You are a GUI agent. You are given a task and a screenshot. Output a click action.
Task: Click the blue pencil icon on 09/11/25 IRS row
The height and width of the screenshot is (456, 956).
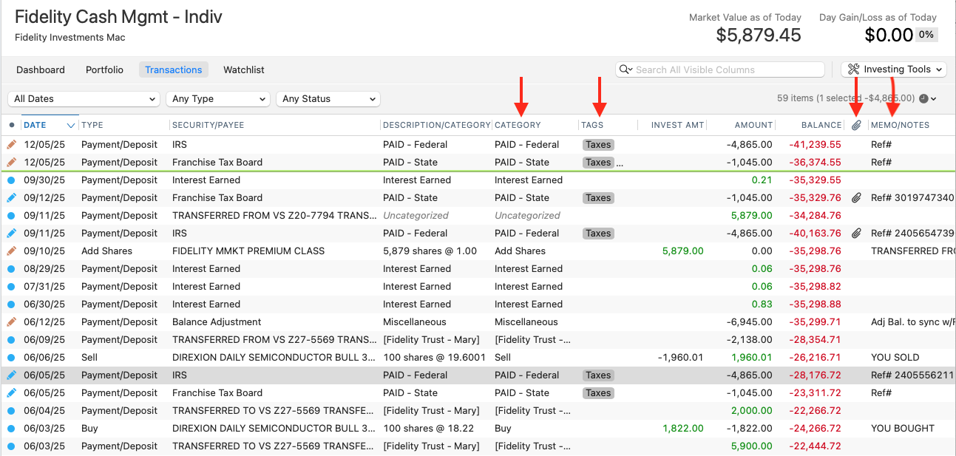coord(11,234)
